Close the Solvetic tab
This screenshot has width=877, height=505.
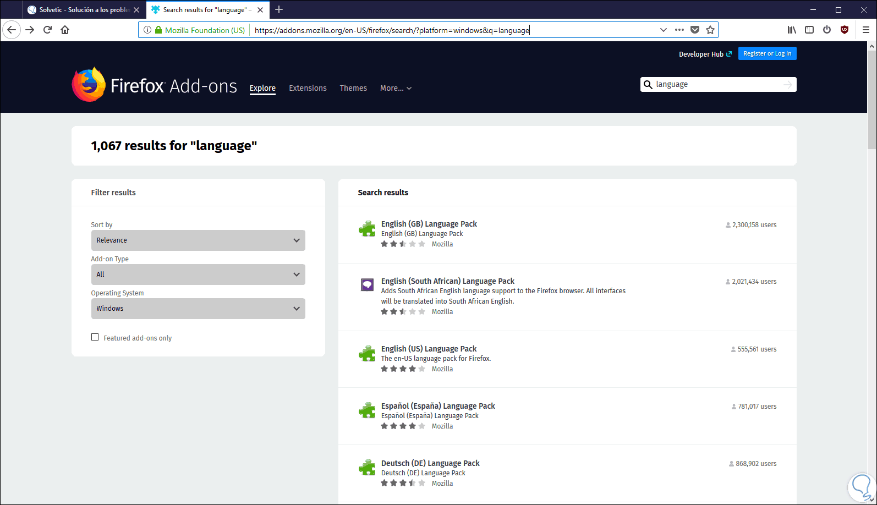(136, 10)
